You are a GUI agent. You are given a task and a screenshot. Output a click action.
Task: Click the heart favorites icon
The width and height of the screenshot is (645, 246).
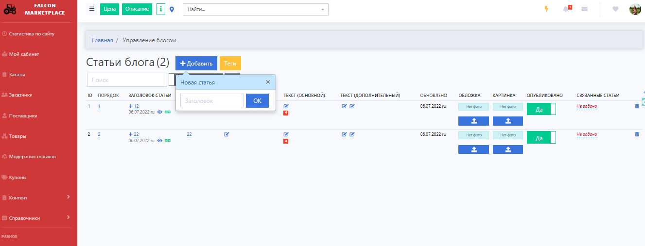pos(615,9)
